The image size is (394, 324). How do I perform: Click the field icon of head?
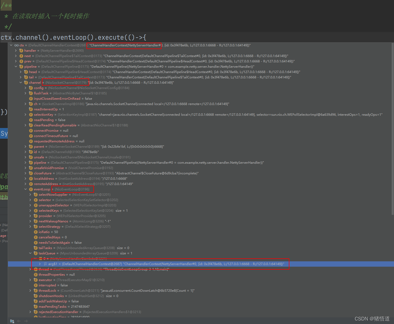pyautogui.click(x=26, y=72)
